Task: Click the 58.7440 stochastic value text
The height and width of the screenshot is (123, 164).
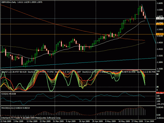Action: click(x=152, y=72)
